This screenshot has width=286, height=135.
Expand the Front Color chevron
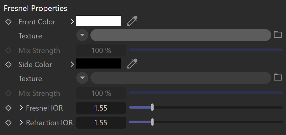click(x=72, y=22)
